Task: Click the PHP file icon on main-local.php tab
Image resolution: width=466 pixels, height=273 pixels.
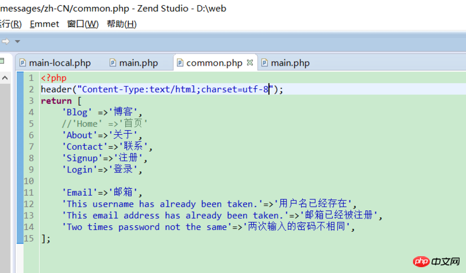Action: coord(22,63)
